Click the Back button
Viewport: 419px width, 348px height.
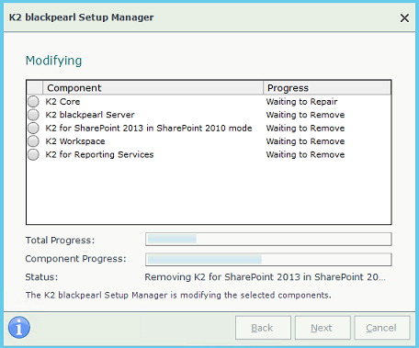(263, 328)
